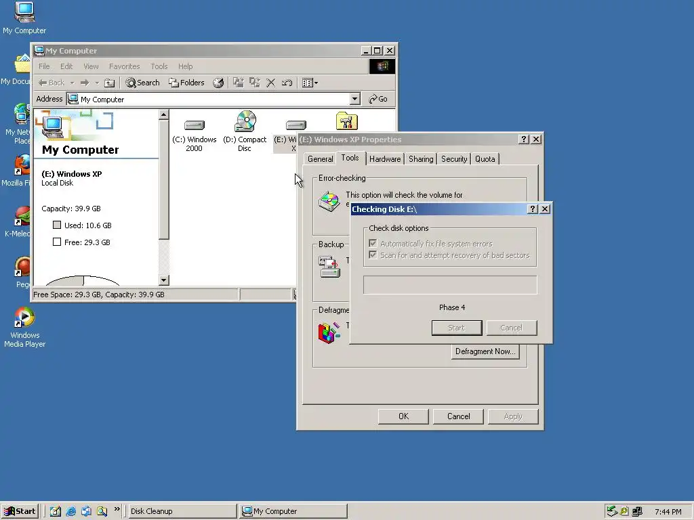Click the Go button next to address bar

pos(378,99)
